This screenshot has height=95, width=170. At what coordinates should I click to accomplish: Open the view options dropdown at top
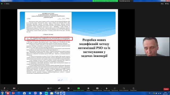[126, 1]
